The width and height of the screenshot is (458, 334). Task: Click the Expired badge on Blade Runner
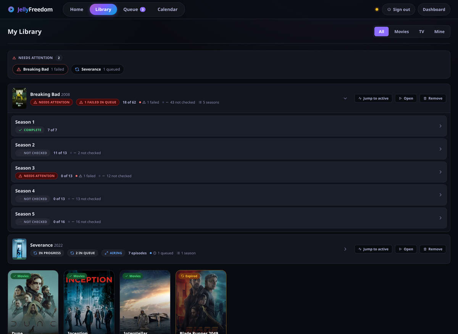tap(189, 276)
